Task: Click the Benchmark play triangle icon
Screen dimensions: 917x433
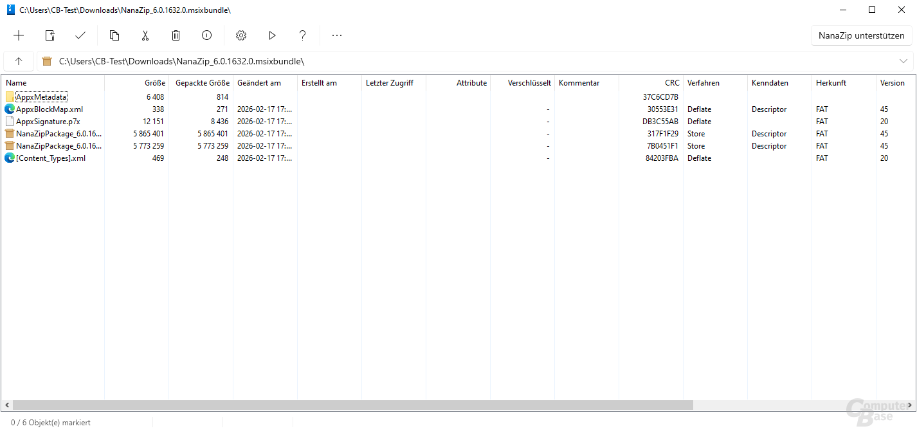Action: (272, 35)
